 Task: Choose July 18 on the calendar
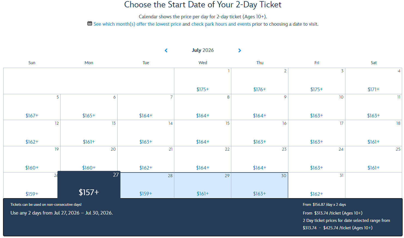pyautogui.click(x=373, y=133)
